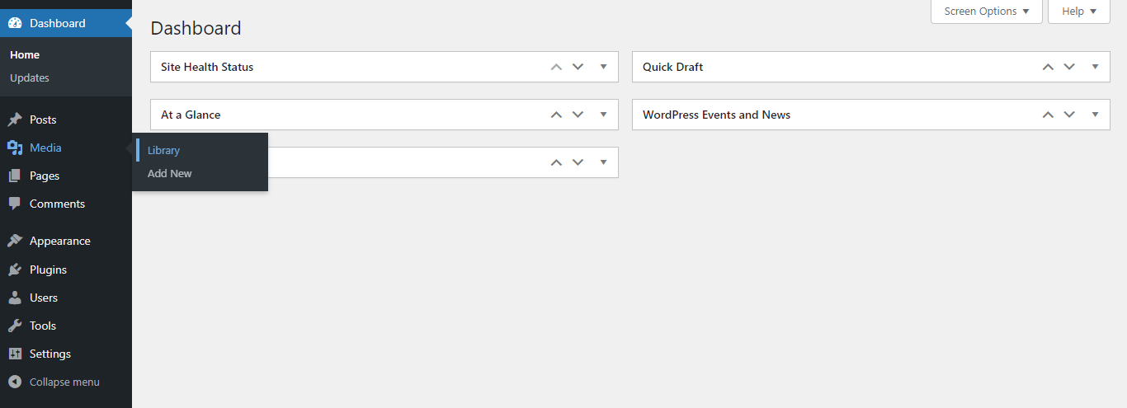
Task: Click the Posts pushpin icon
Action: (15, 120)
